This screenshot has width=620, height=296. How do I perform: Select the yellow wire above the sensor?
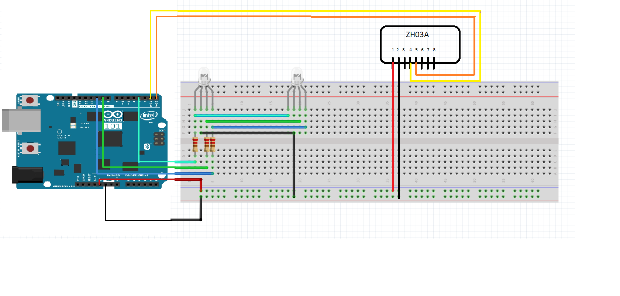pyautogui.click(x=314, y=11)
